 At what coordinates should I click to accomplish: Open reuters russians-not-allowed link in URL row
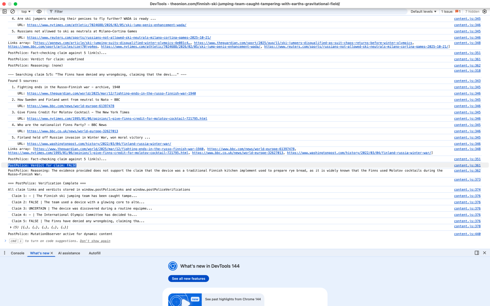pyautogui.click(x=119, y=38)
